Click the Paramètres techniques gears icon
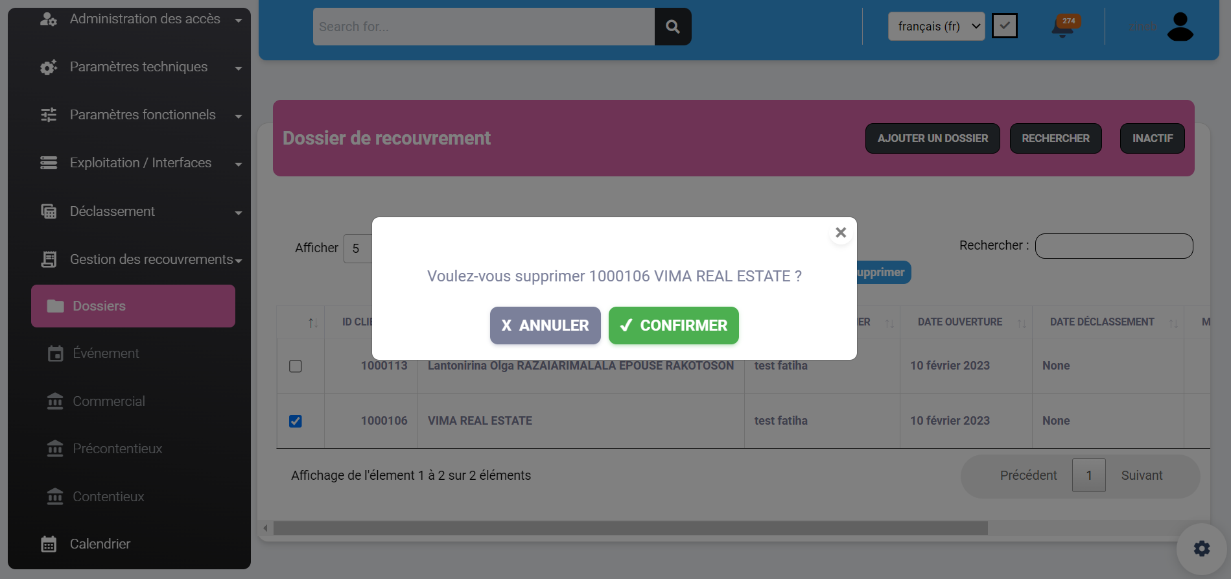Screen dimensions: 1231x579 click(49, 67)
